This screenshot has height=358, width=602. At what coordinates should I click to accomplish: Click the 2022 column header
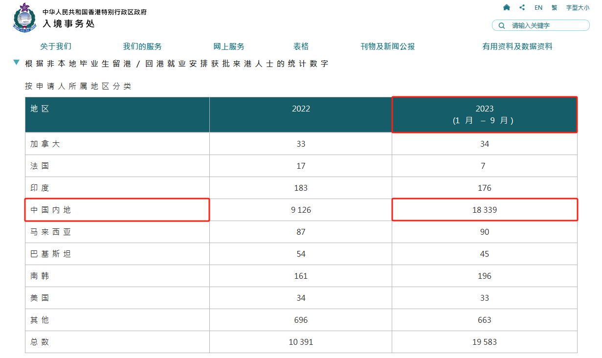pos(301,109)
